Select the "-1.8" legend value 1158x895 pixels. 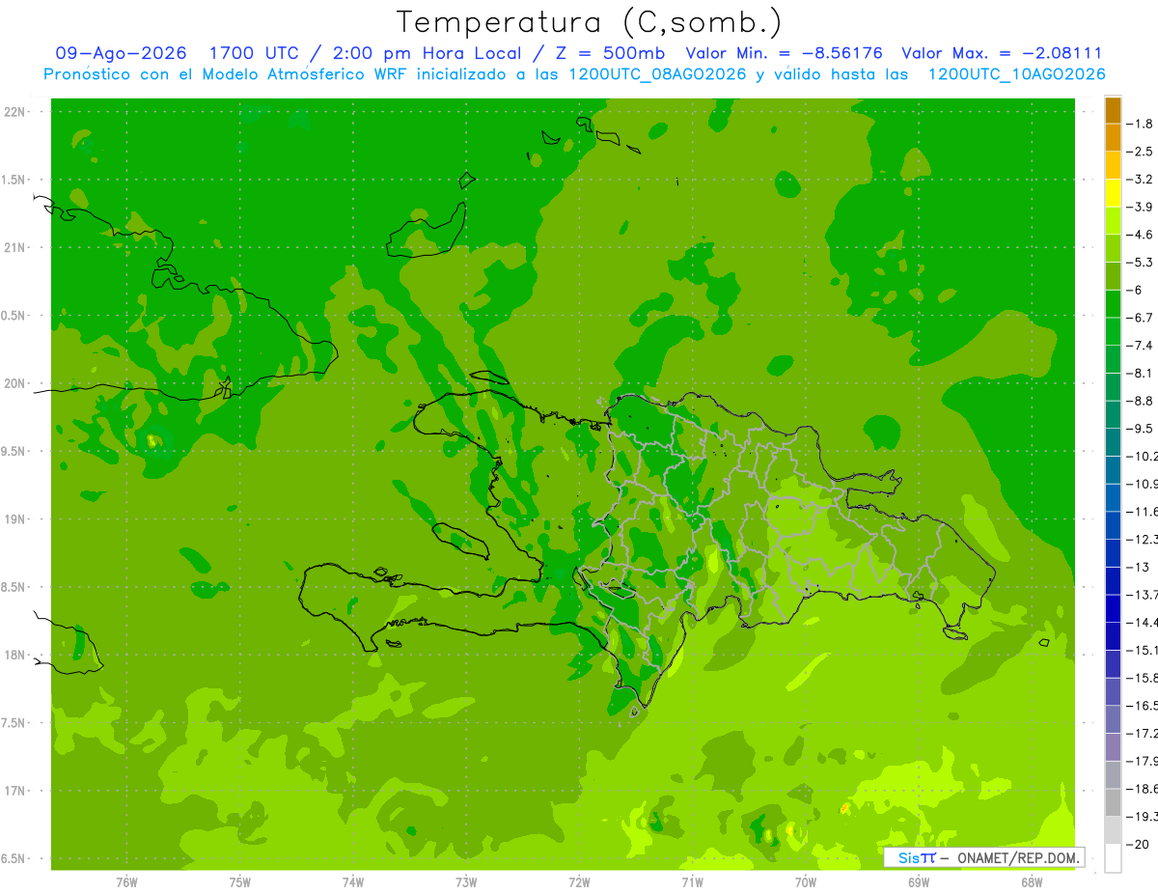[x=1140, y=124]
